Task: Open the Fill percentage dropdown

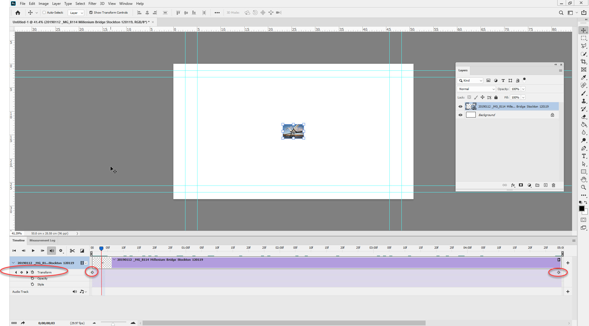Action: coord(523,98)
